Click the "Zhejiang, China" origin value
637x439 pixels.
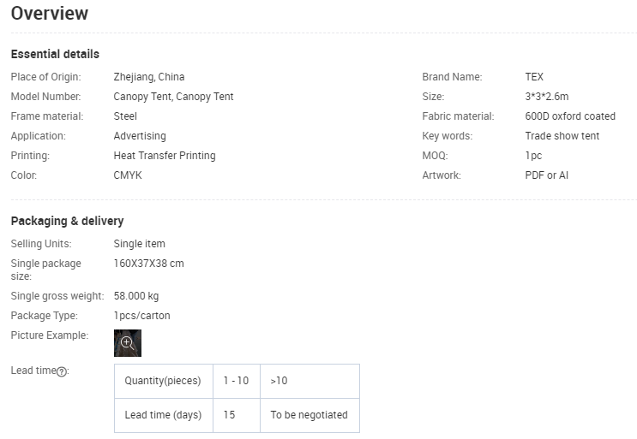click(149, 77)
